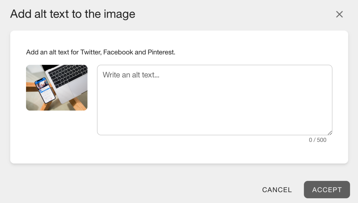The height and width of the screenshot is (203, 358).
Task: Click near the top-right dismiss control
Action: (x=339, y=14)
